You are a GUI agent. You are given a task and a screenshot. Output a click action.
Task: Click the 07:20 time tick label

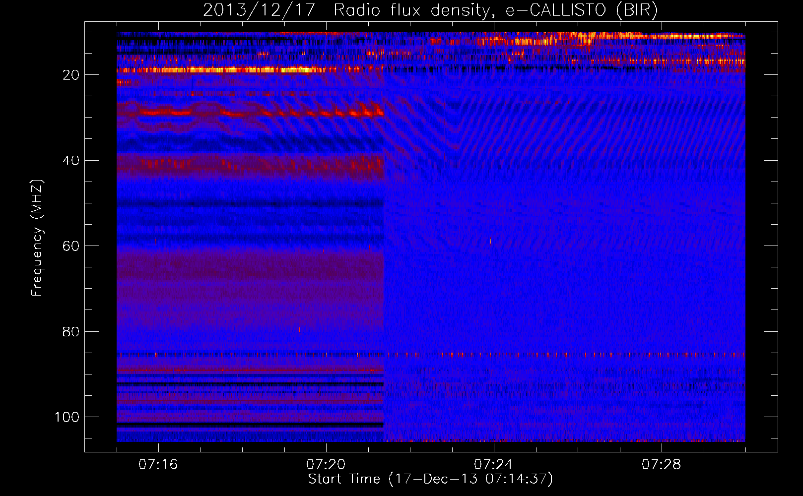pos(326,464)
